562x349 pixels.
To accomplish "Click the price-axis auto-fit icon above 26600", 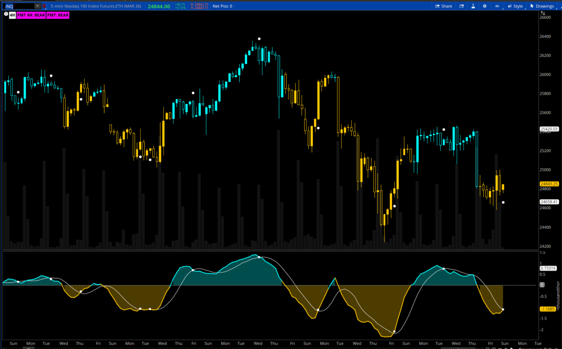I will click(542, 13).
